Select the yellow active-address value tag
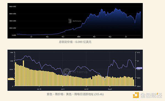 tap(11, 79)
